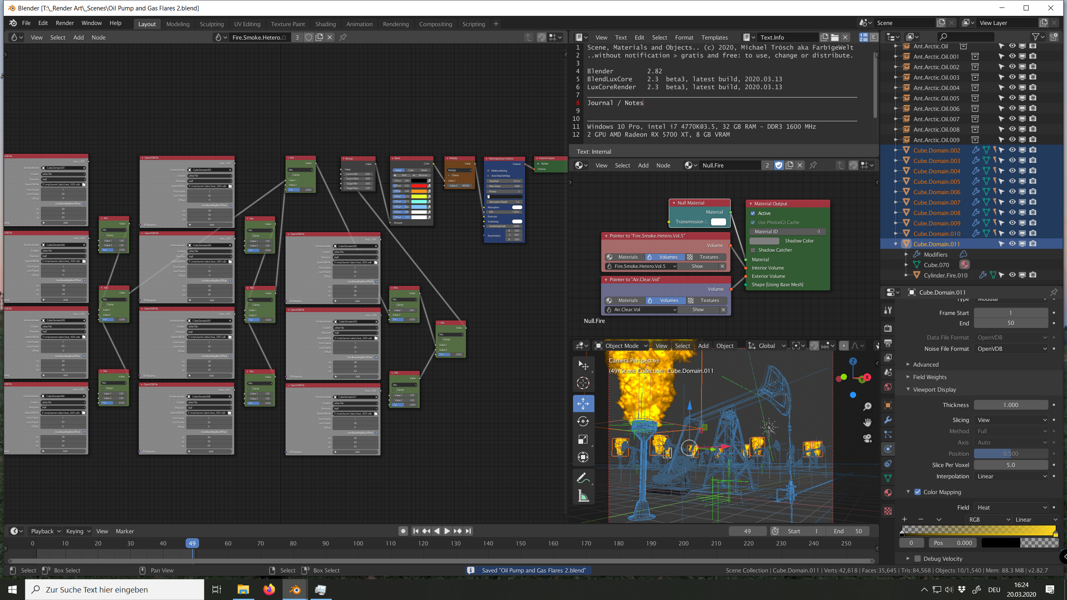Viewport: 1067px width, 600px height.
Task: Select the Rotate tool in viewport toolbar
Action: click(x=583, y=421)
